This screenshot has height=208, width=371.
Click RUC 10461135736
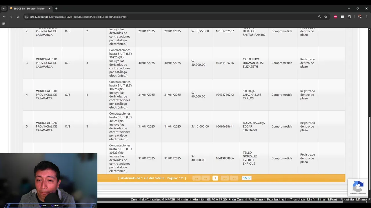tap(225, 63)
